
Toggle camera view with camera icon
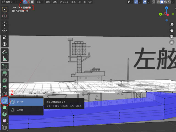point(172,36)
